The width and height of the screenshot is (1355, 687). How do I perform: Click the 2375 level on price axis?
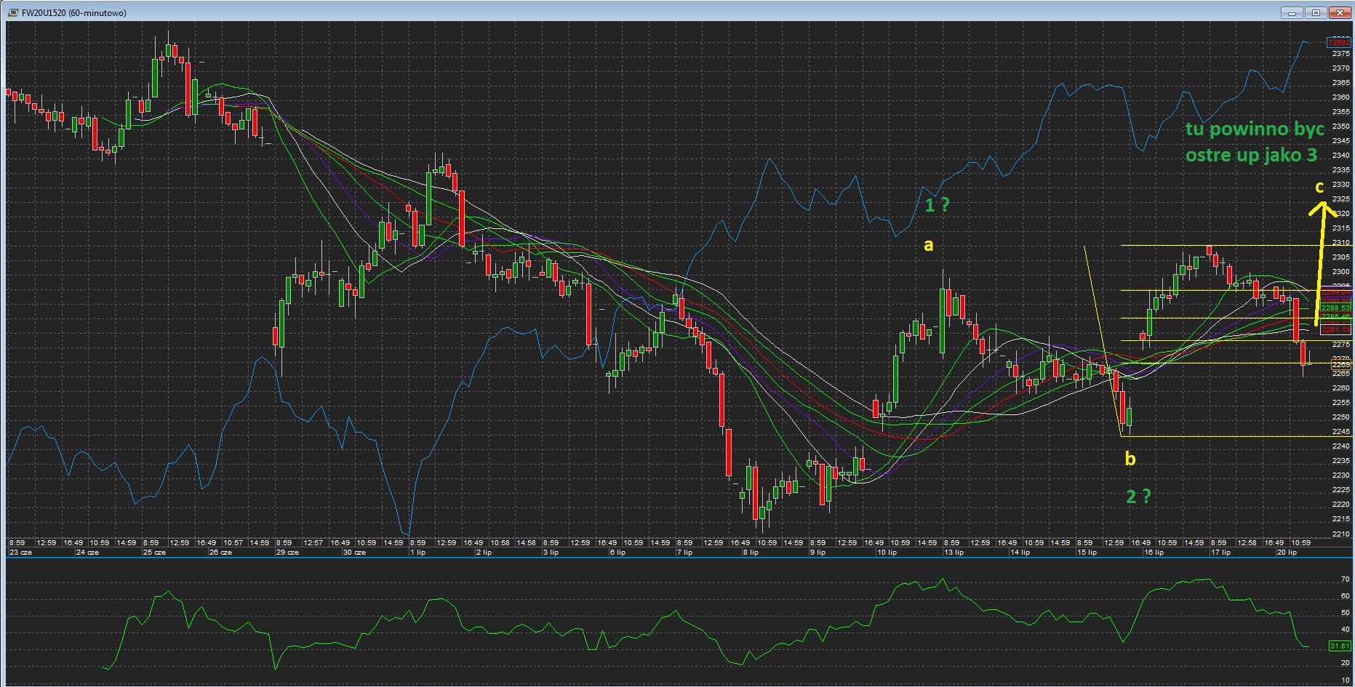1340,54
